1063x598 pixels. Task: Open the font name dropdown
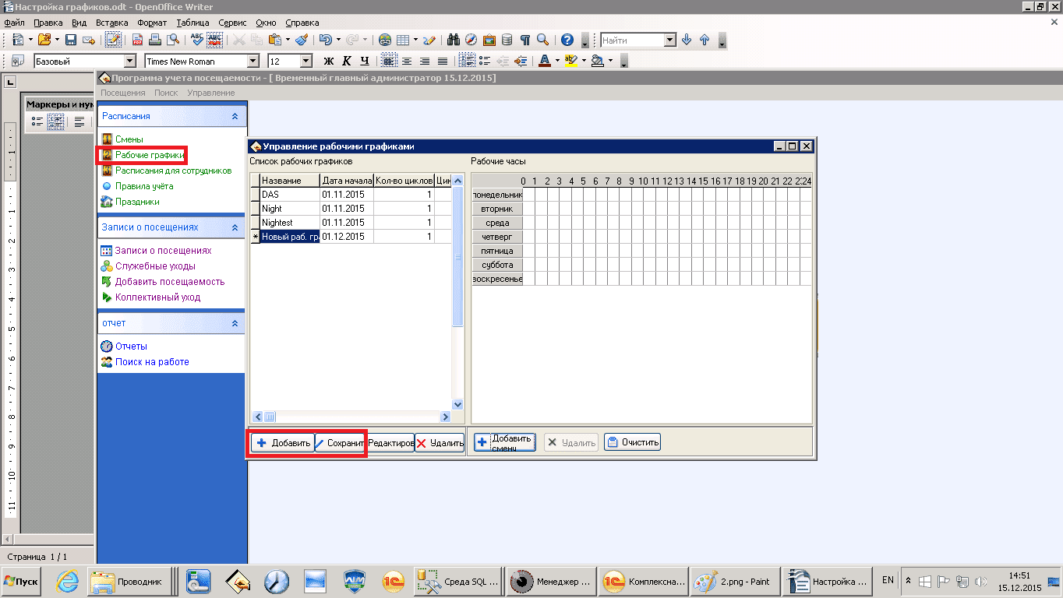pos(253,61)
